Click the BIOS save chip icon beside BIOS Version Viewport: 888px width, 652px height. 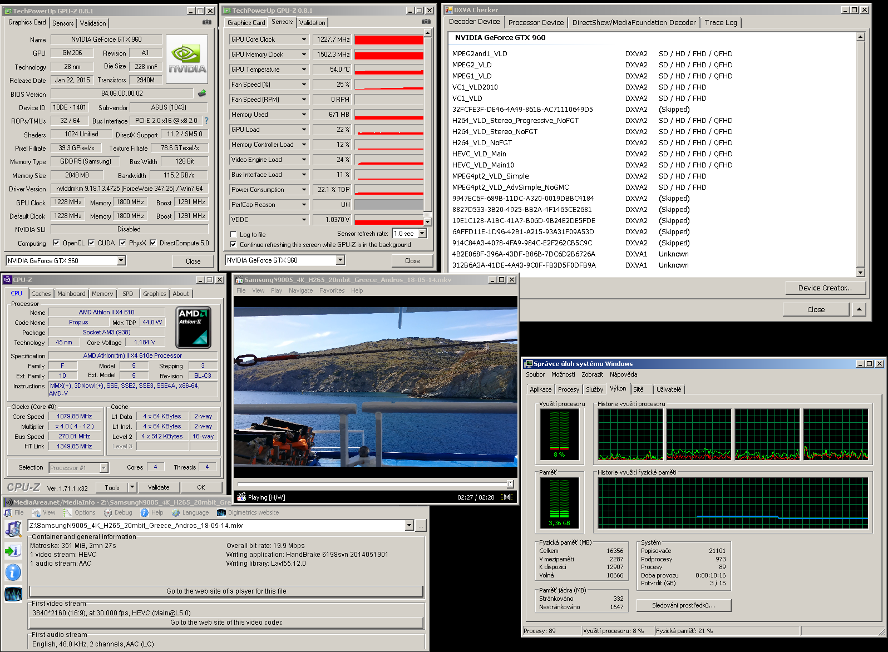pyautogui.click(x=202, y=93)
